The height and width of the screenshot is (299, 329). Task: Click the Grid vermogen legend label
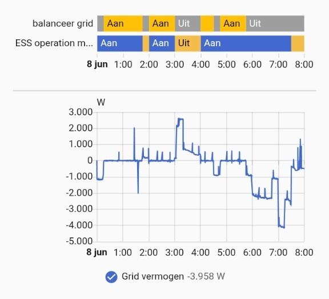(x=153, y=276)
